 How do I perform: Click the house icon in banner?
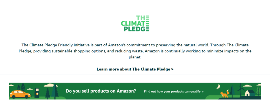coord(249,93)
